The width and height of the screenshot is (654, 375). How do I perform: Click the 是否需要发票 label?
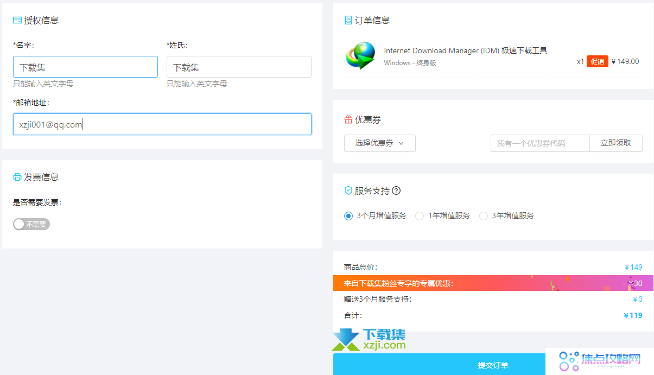point(37,202)
